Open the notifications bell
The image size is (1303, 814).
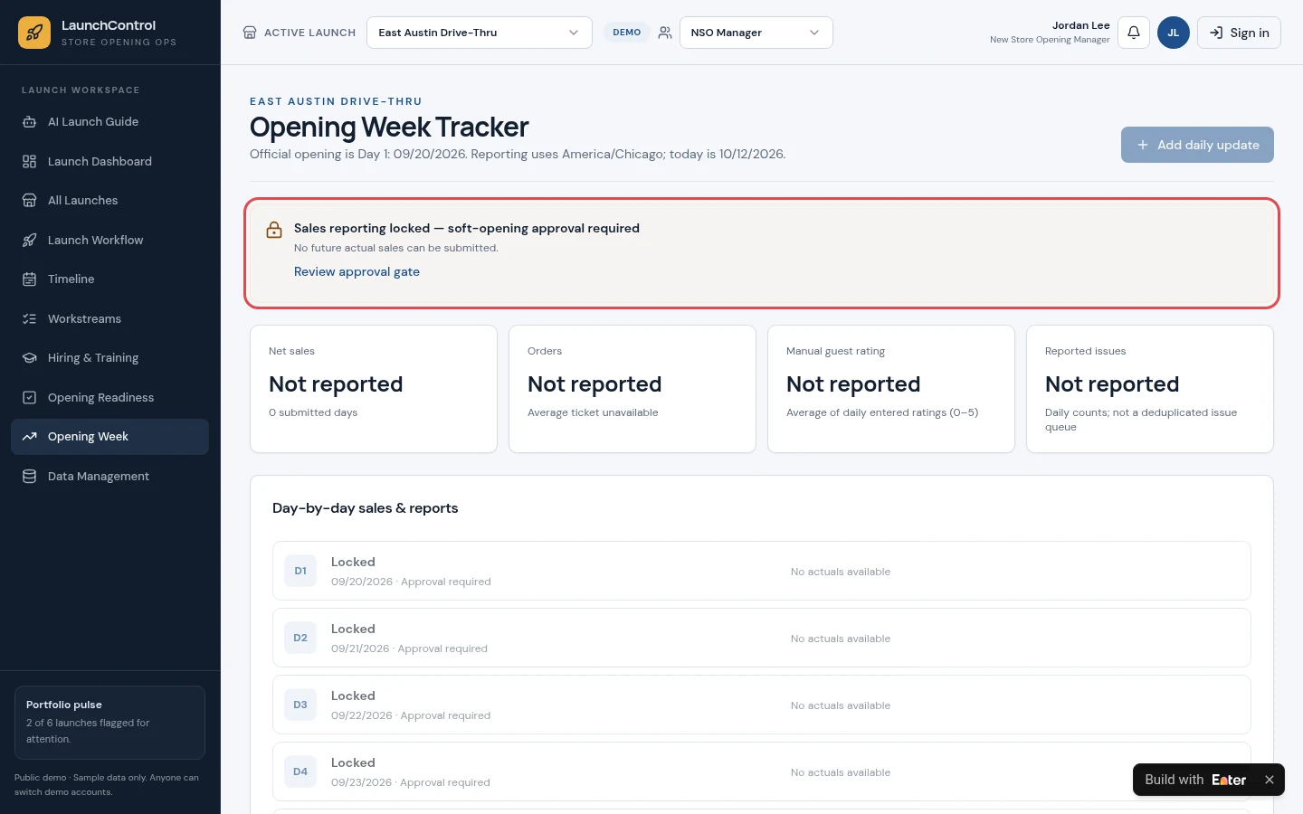(x=1134, y=33)
